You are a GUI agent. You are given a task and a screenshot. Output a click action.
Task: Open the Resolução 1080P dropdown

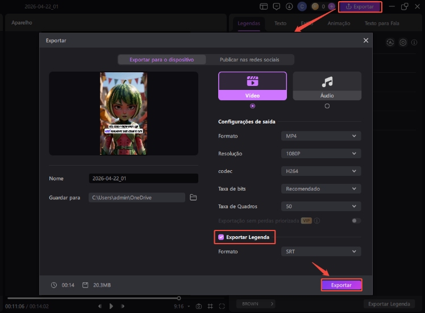(x=321, y=154)
